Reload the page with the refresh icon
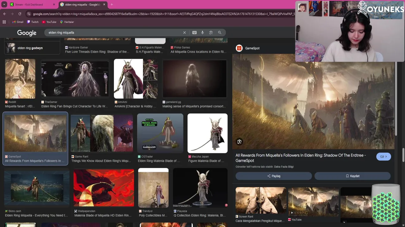Screen dimensions: 405x227 (x=20, y=14)
